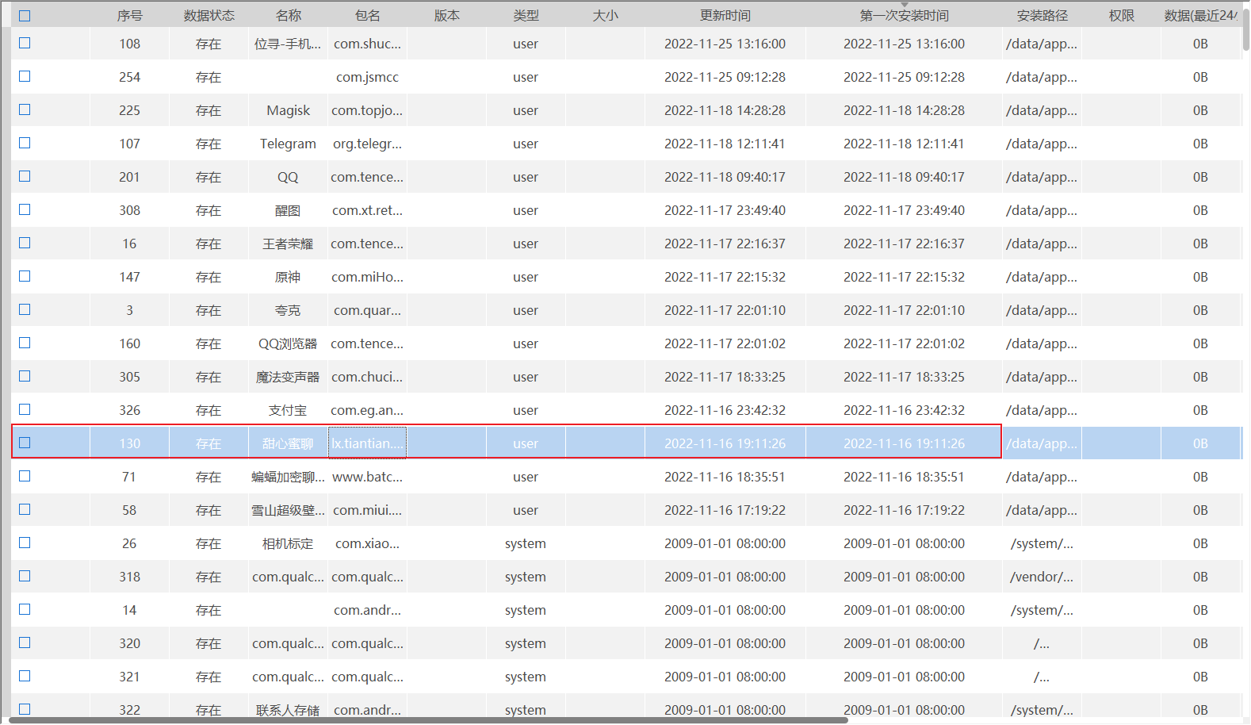Click the 包名 column header

[x=367, y=16]
